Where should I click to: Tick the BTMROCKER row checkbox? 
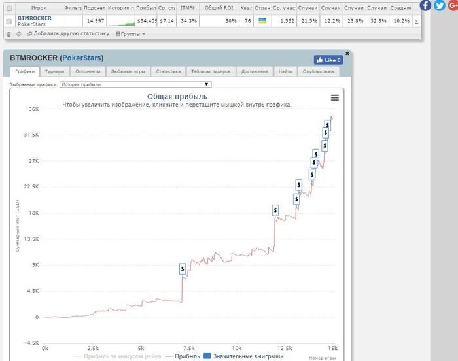9,22
